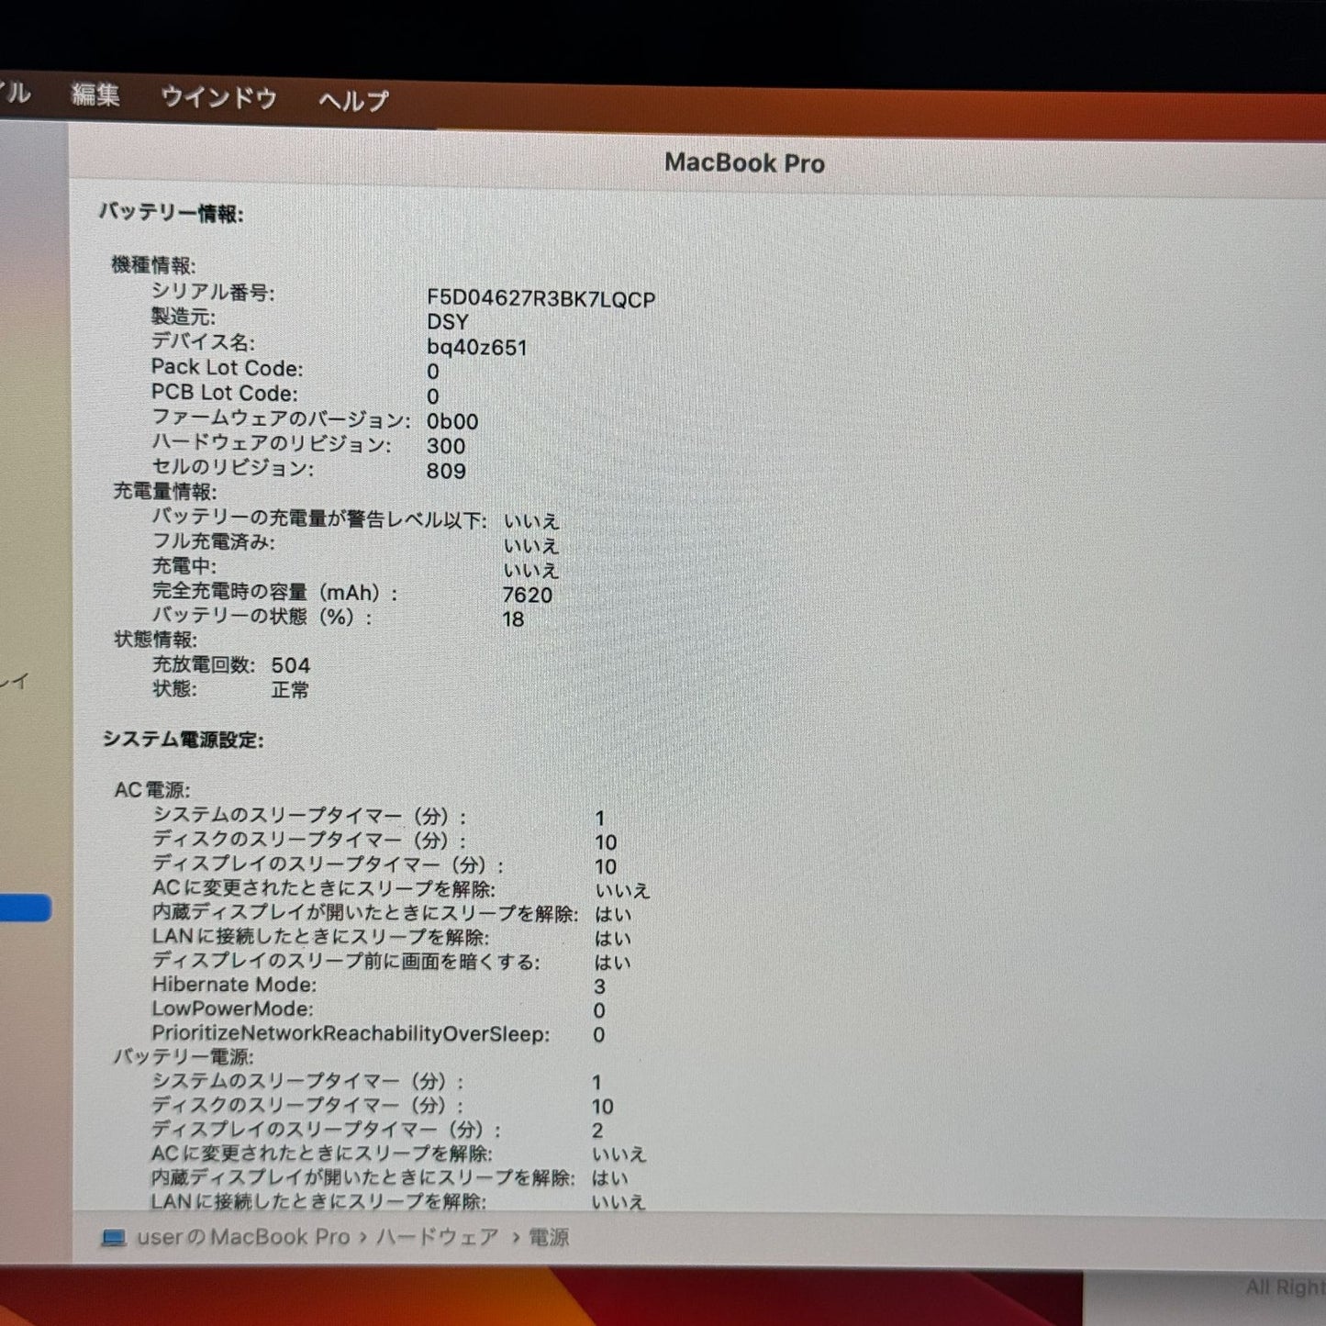Click full charge capacity value '7620'
The width and height of the screenshot is (1326, 1326).
click(x=528, y=595)
